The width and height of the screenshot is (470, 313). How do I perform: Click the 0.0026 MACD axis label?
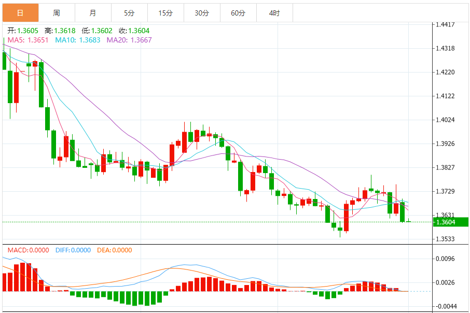click(x=445, y=282)
